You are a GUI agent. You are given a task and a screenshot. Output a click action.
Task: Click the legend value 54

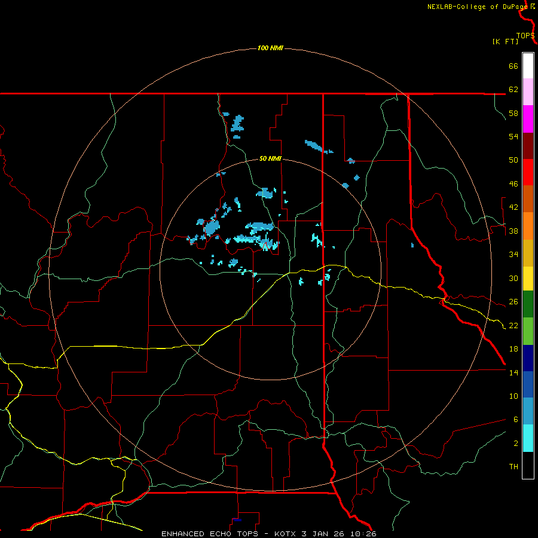513,136
